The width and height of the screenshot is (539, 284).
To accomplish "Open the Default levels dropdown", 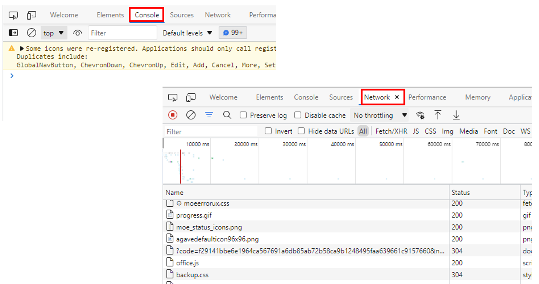I will (187, 33).
